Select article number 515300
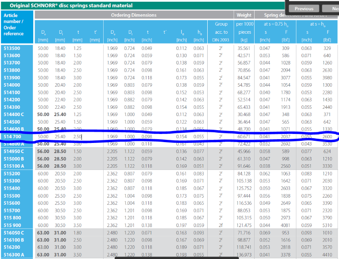The image size is (339, 259). click(12, 181)
